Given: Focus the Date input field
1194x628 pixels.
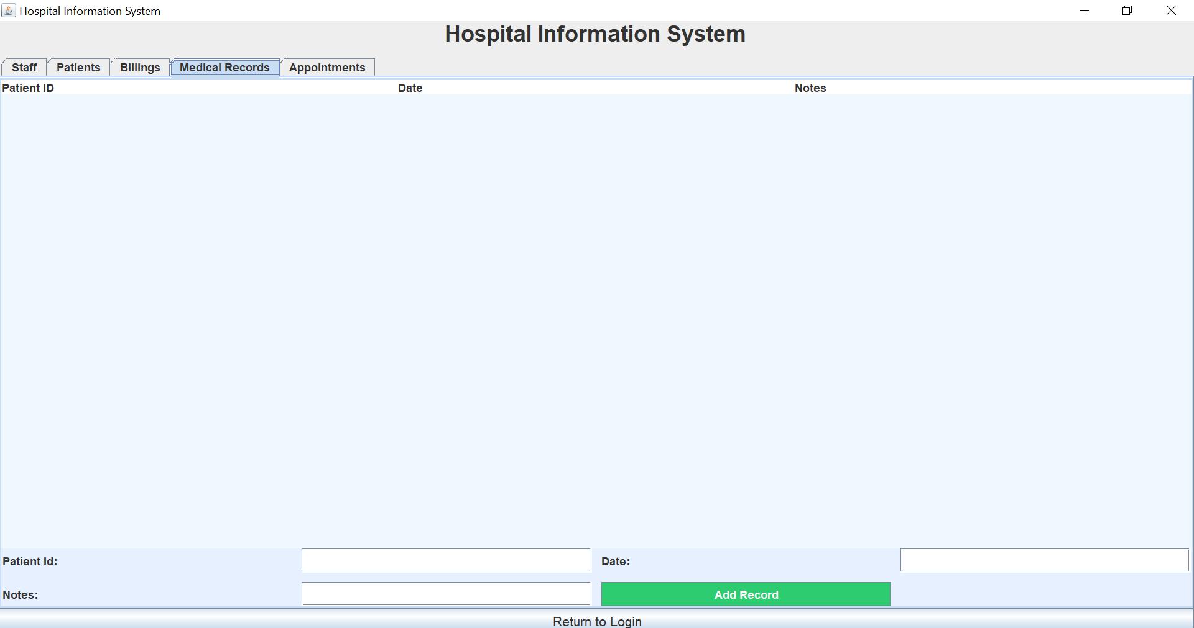Looking at the screenshot, I should point(1045,560).
